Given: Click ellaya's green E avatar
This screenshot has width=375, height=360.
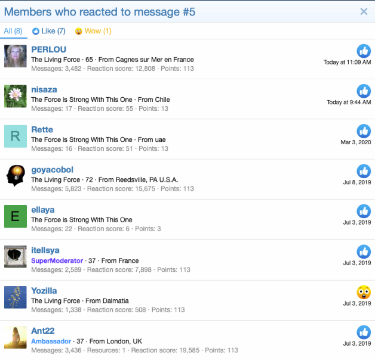Looking at the screenshot, I should [16, 216].
